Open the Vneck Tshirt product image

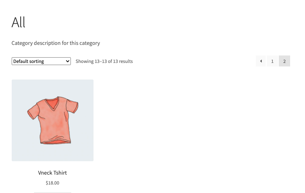click(x=52, y=120)
